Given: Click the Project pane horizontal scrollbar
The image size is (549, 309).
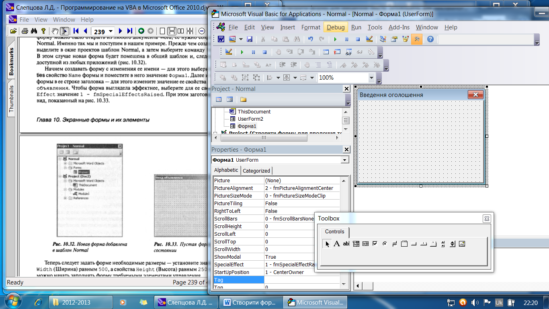Looking at the screenshot, I should click(277, 138).
